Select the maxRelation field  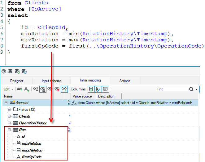(x=32, y=150)
